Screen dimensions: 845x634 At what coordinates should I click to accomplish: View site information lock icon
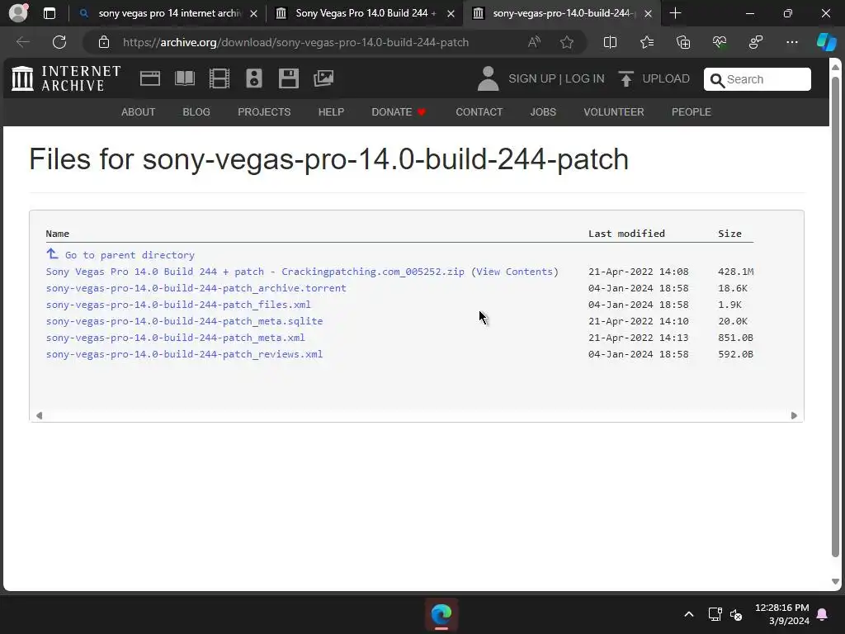tap(104, 42)
